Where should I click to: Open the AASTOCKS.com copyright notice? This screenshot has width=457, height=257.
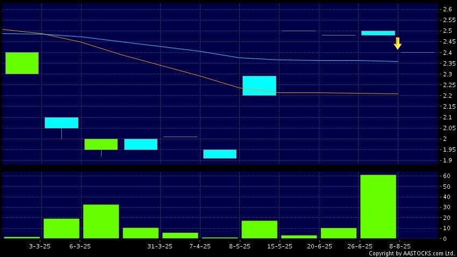412,253
